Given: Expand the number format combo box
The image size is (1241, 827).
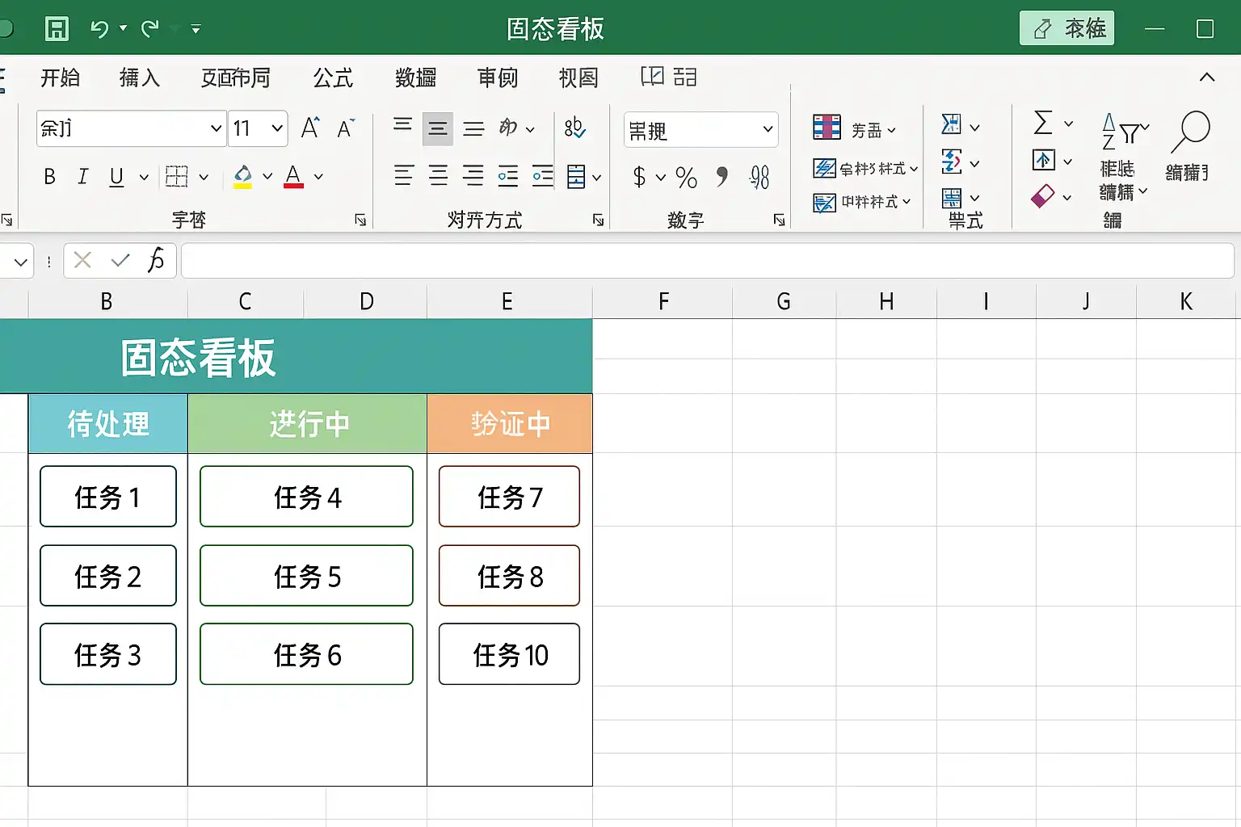Looking at the screenshot, I should pyautogui.click(x=768, y=129).
